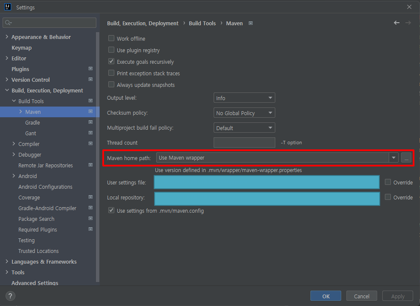Click in the settings search field
The image size is (420, 306).
click(50, 23)
